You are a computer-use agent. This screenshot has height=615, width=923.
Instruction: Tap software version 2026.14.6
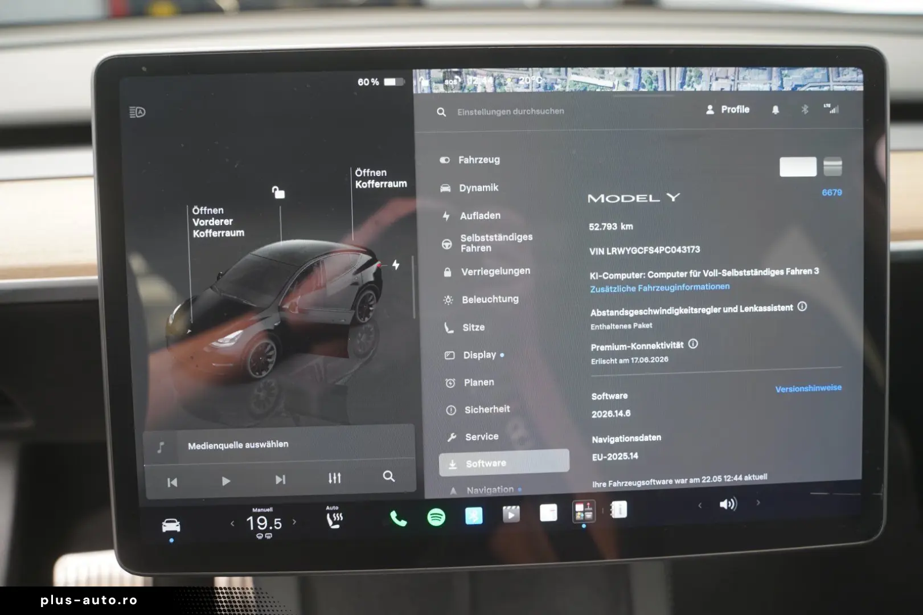click(x=610, y=414)
